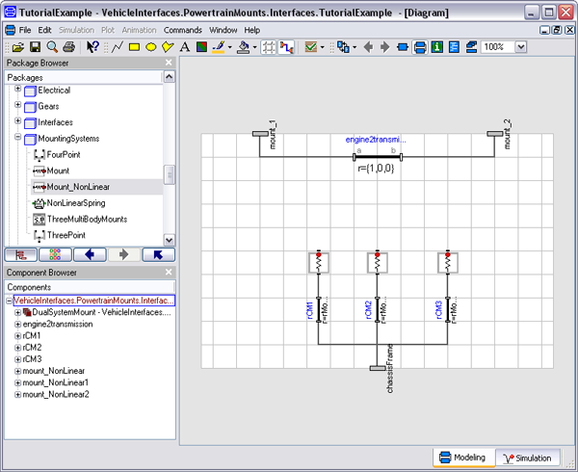Expand the Electrical package tree node

[x=17, y=90]
